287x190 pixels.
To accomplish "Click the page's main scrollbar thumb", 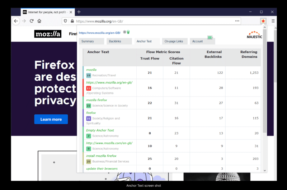I will coord(275,57).
